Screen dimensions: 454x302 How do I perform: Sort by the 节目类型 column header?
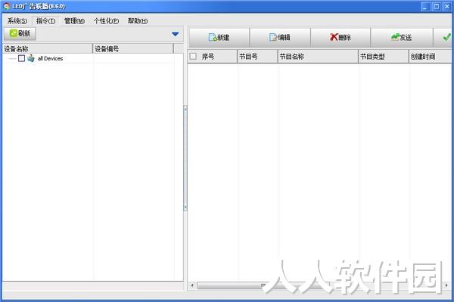tap(384, 57)
